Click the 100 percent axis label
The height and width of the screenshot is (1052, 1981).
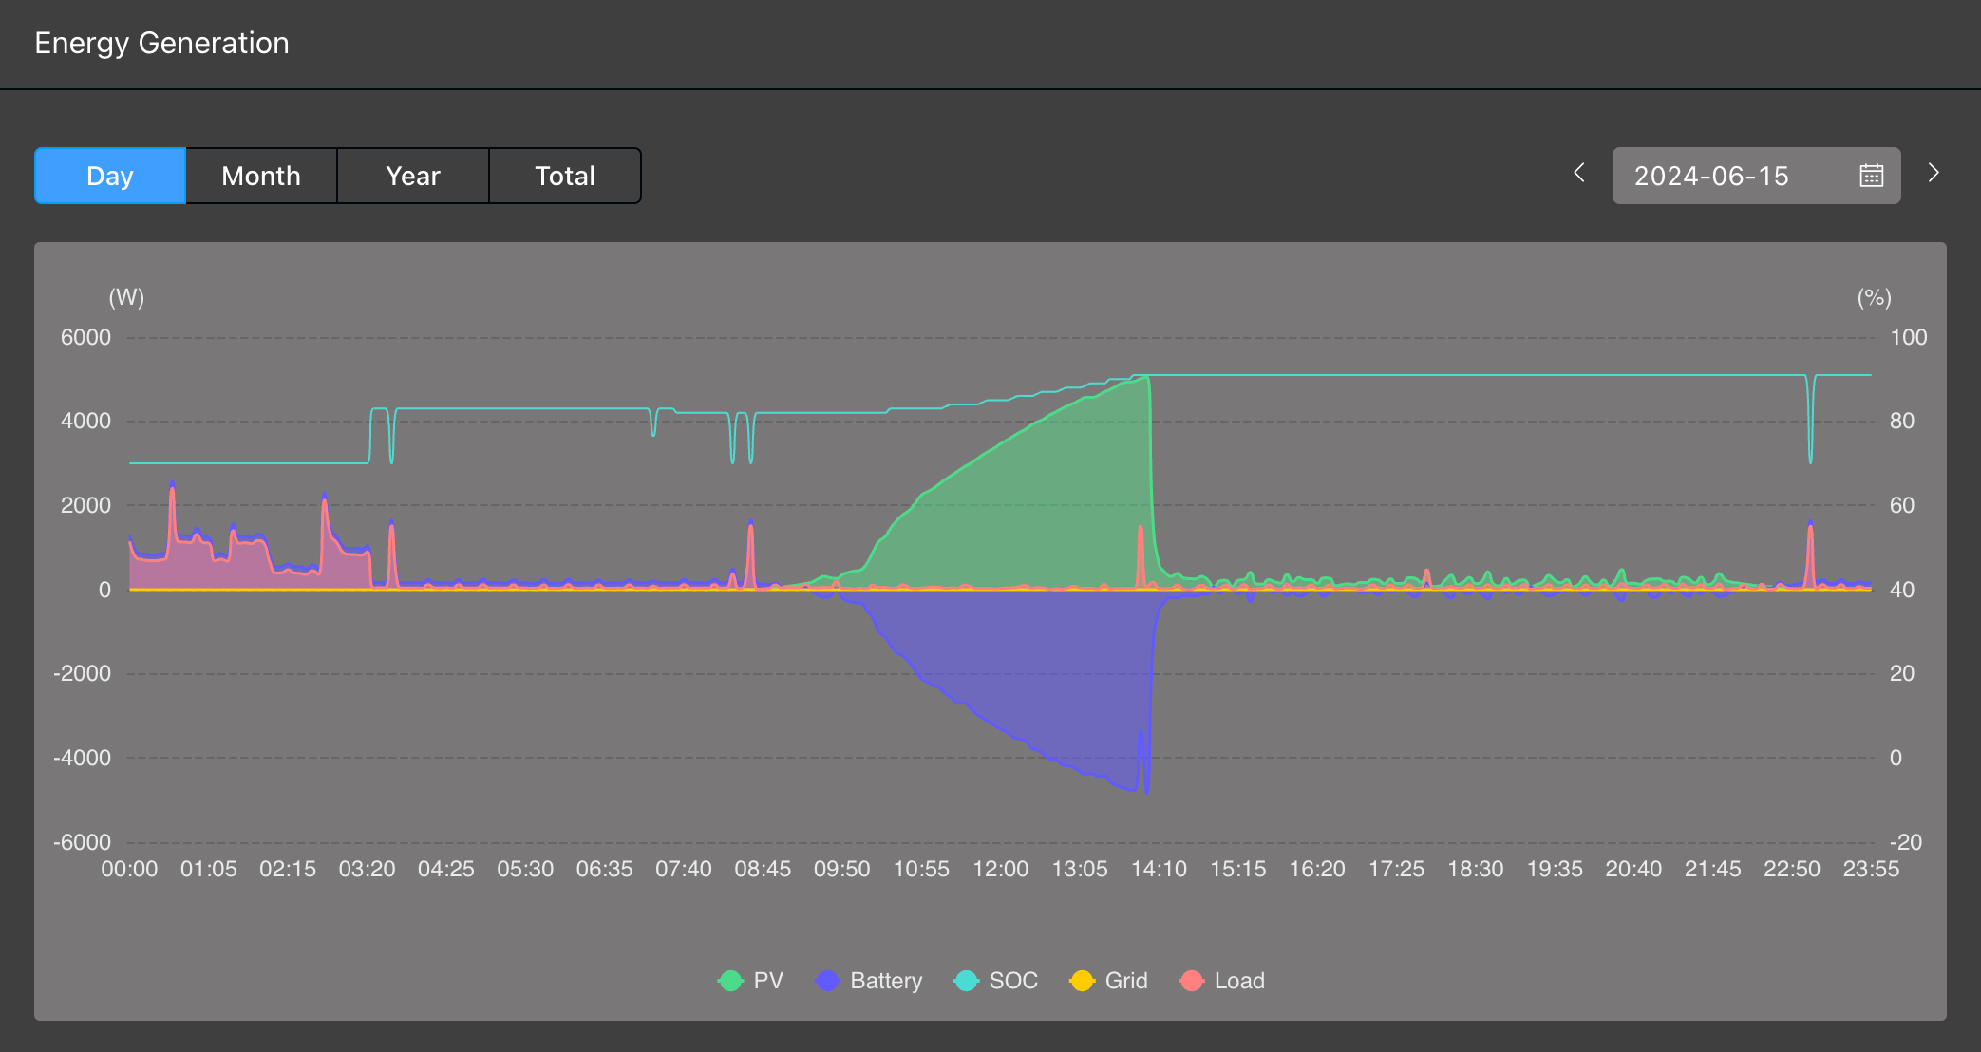coord(1909,337)
